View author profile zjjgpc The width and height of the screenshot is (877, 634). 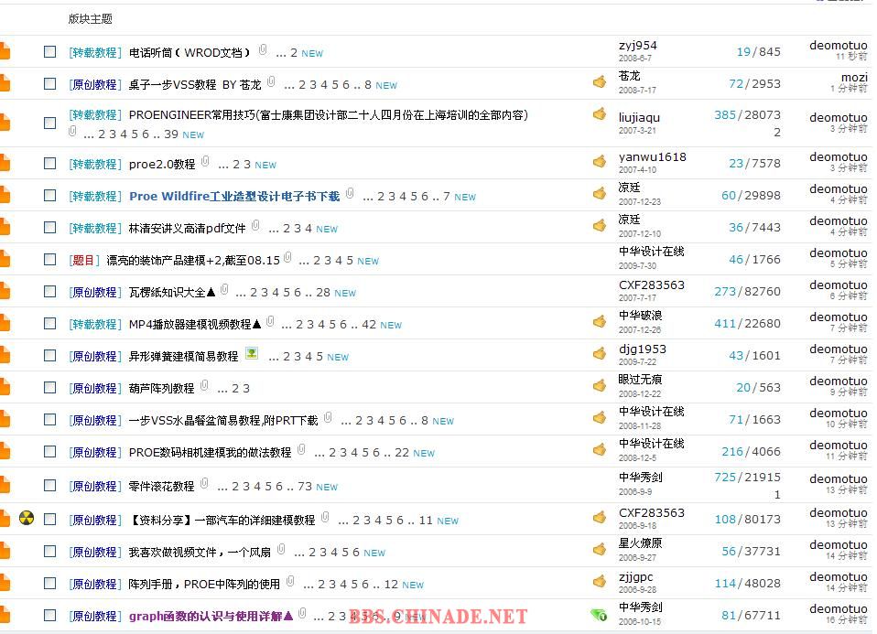pos(636,577)
